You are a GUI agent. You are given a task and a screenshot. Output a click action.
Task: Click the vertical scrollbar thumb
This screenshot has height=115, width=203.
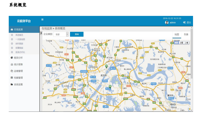(192, 53)
